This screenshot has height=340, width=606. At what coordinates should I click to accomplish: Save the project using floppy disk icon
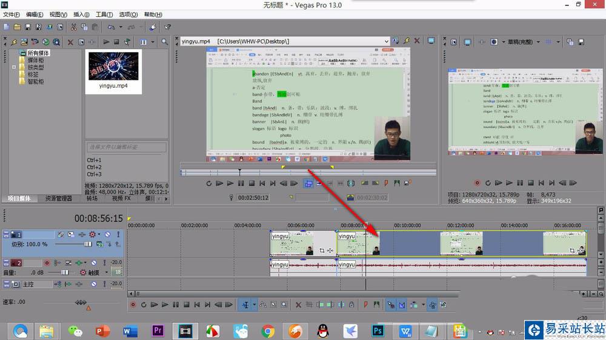point(28,27)
